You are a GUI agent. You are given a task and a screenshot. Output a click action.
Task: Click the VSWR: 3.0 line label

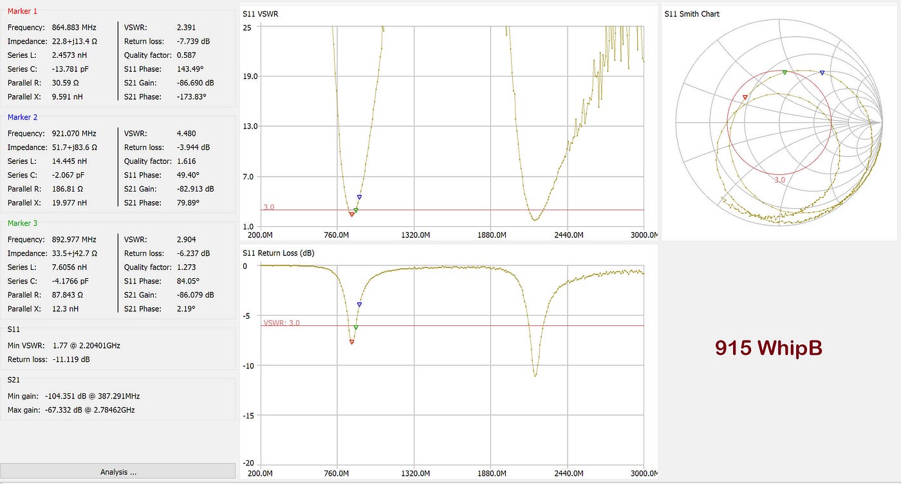pos(282,323)
